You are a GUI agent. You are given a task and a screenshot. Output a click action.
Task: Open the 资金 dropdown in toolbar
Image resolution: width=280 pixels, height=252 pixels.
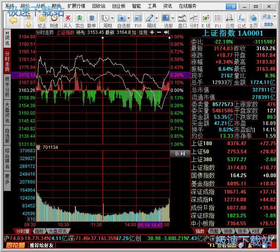268,16
